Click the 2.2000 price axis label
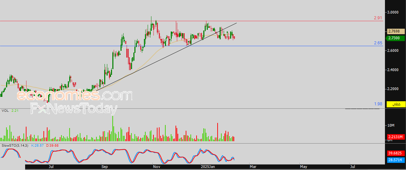The image size is (406, 170). [393, 89]
